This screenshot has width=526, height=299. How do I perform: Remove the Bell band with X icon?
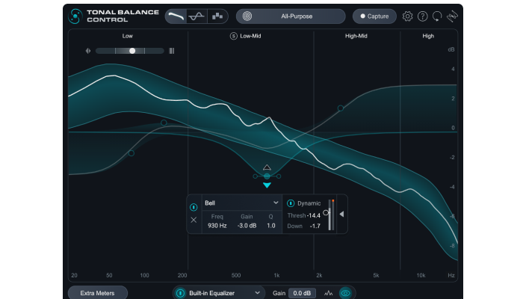tap(194, 220)
